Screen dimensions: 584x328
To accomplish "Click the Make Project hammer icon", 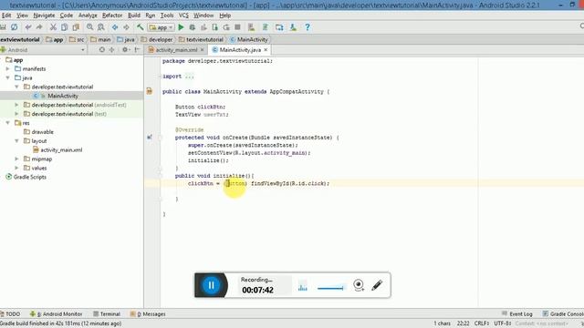I will (x=140, y=27).
